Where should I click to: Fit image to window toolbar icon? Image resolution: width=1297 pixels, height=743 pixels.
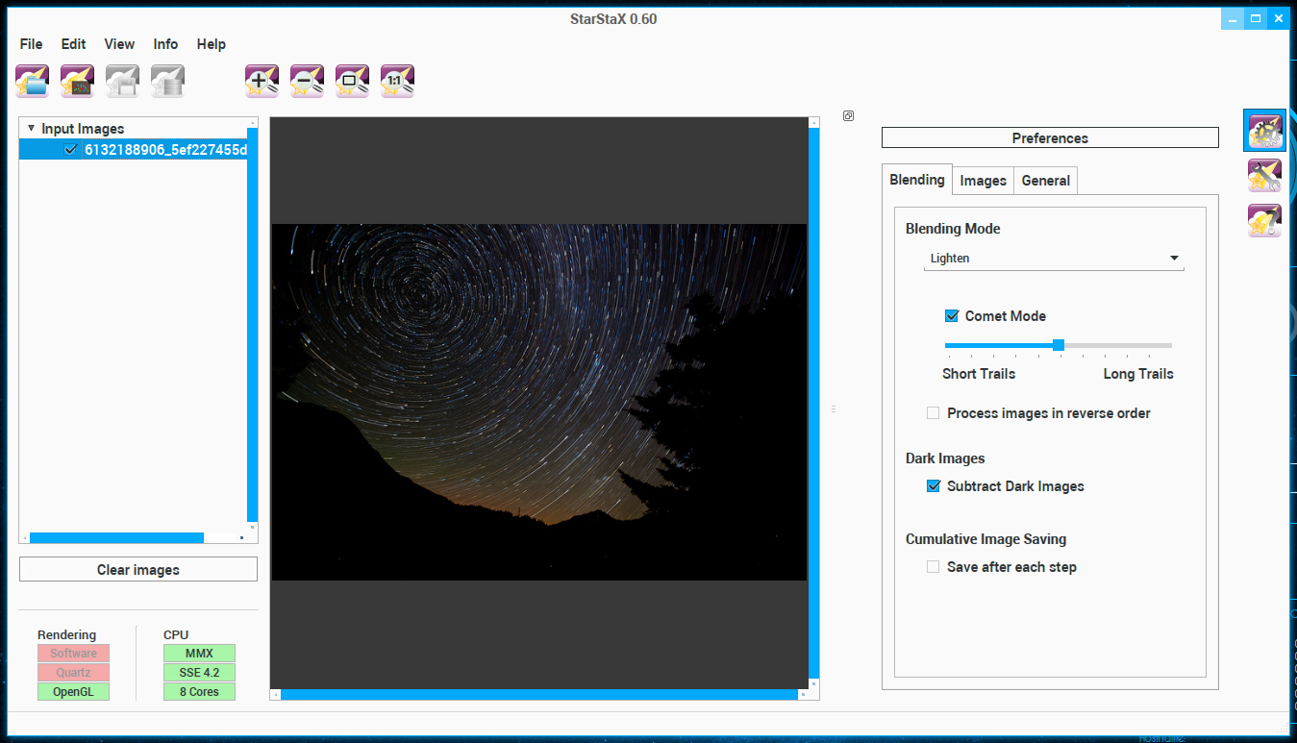pos(352,82)
